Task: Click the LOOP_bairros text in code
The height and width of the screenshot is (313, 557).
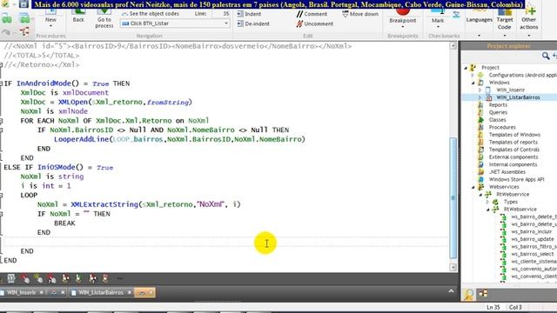Action: pos(138,139)
